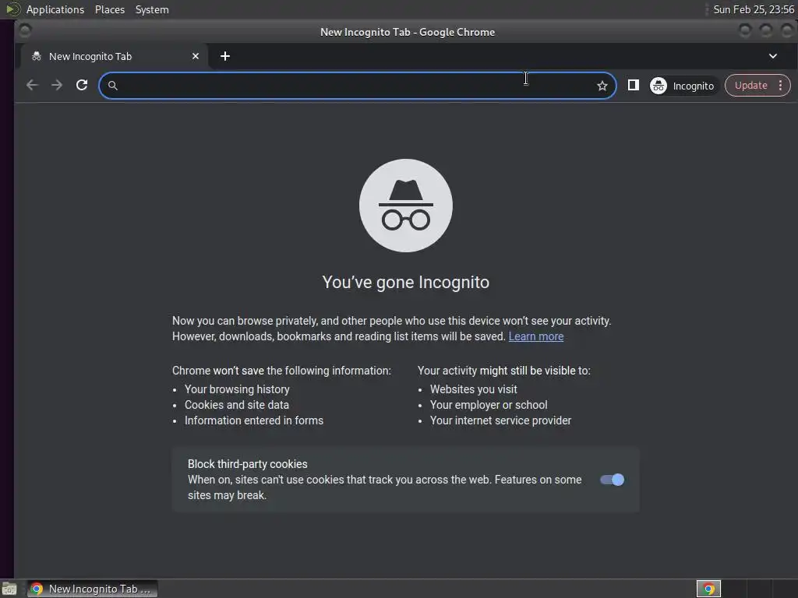Click the Incognito profile icon

[x=658, y=86]
